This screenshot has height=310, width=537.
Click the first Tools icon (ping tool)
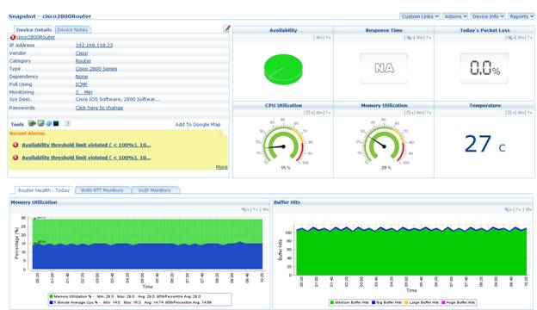(32, 123)
